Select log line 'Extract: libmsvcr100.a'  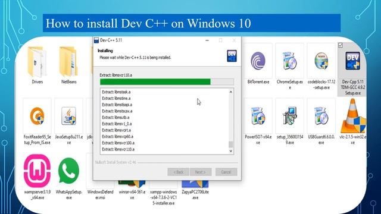(x=118, y=143)
